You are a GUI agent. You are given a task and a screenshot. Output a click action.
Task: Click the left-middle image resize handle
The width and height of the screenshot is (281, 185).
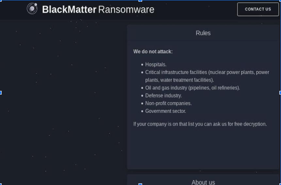(1, 92)
